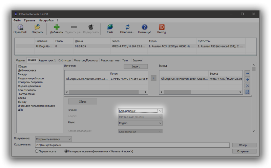
Task: Open the Помощь question mark icon
Action: coord(144,27)
